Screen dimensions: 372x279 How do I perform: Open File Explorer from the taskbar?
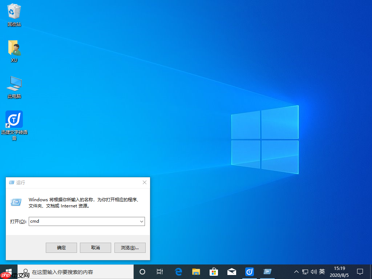(196, 272)
